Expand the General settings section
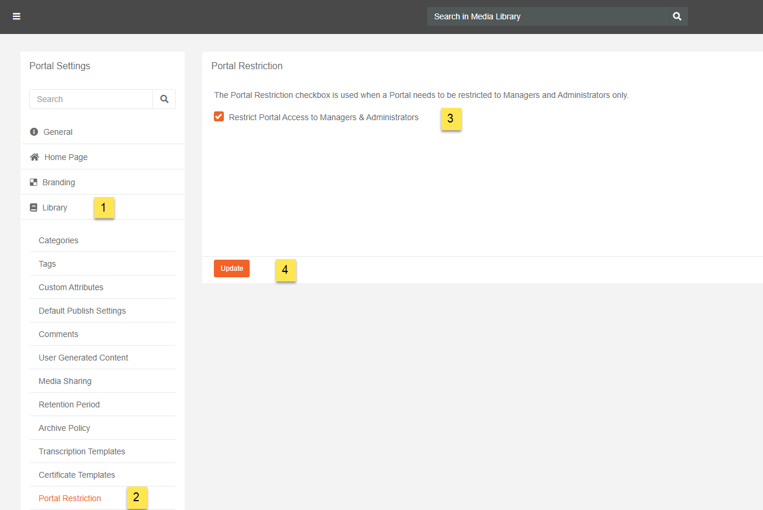This screenshot has width=763, height=510. pos(58,132)
